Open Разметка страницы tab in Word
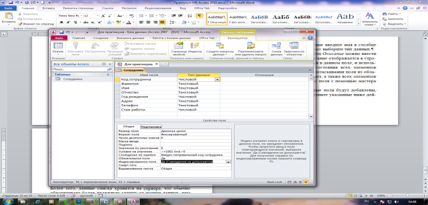 point(78,8)
